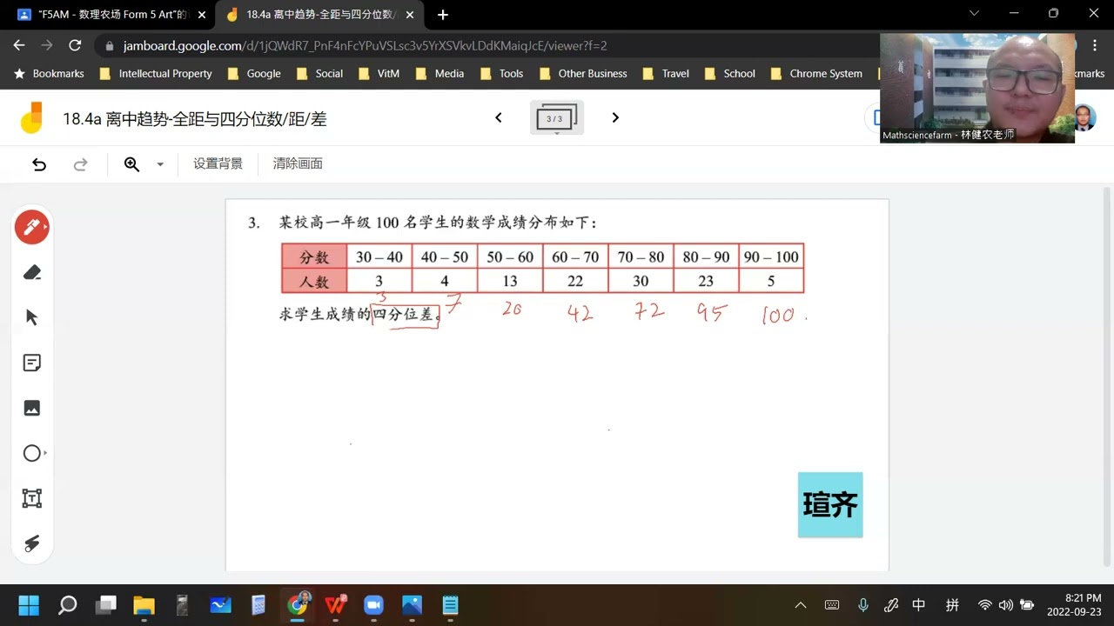
Task: Select the Pen drawing tool
Action: coord(32,228)
